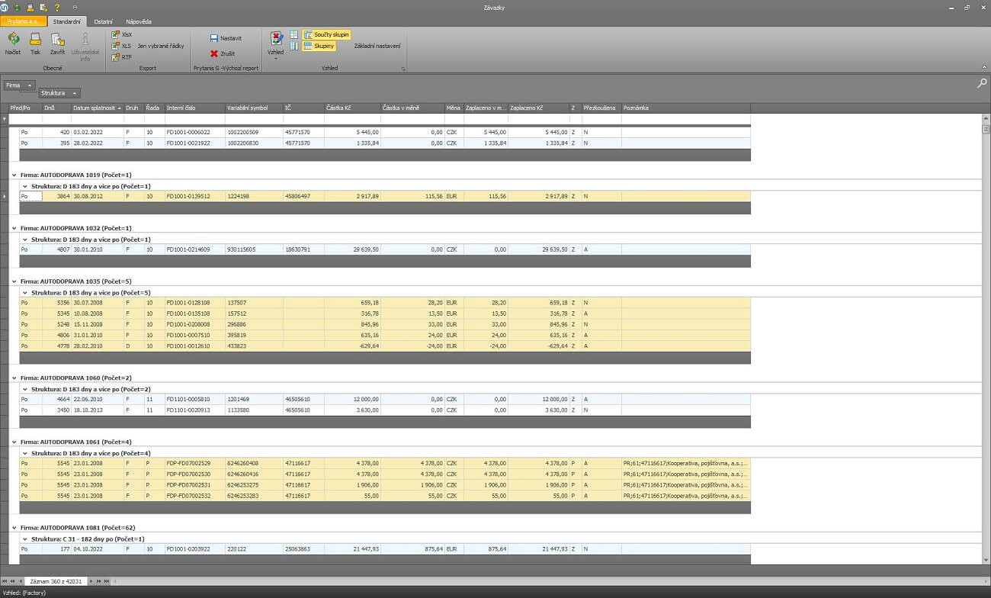Click the Záznam 360 z 42031 record indicator
The image size is (991, 598).
tap(56, 581)
